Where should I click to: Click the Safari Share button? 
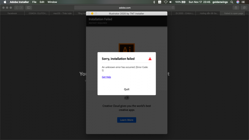point(236,8)
